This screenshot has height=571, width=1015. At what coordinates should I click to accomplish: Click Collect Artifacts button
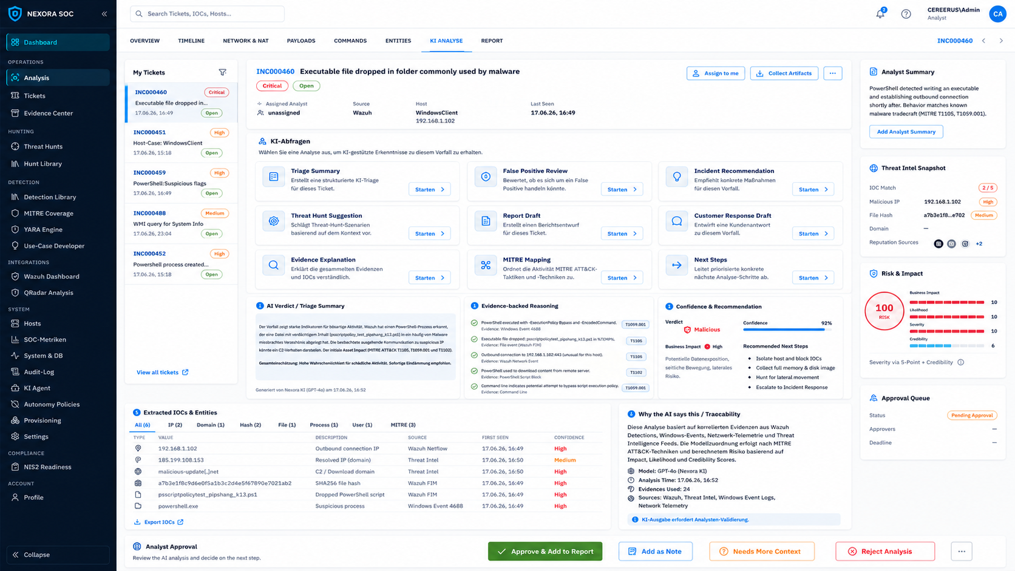point(784,73)
